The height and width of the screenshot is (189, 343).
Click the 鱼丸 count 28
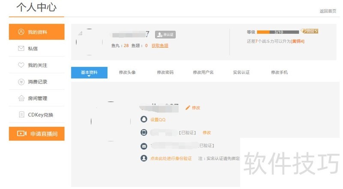tap(126, 45)
